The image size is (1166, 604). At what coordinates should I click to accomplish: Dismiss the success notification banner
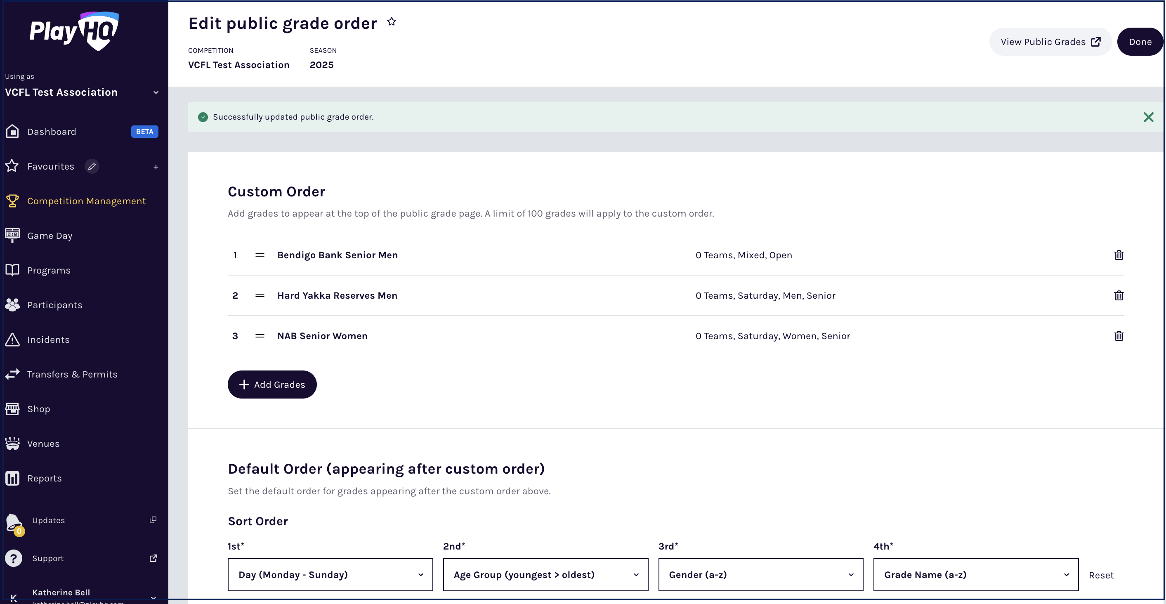[x=1148, y=117]
